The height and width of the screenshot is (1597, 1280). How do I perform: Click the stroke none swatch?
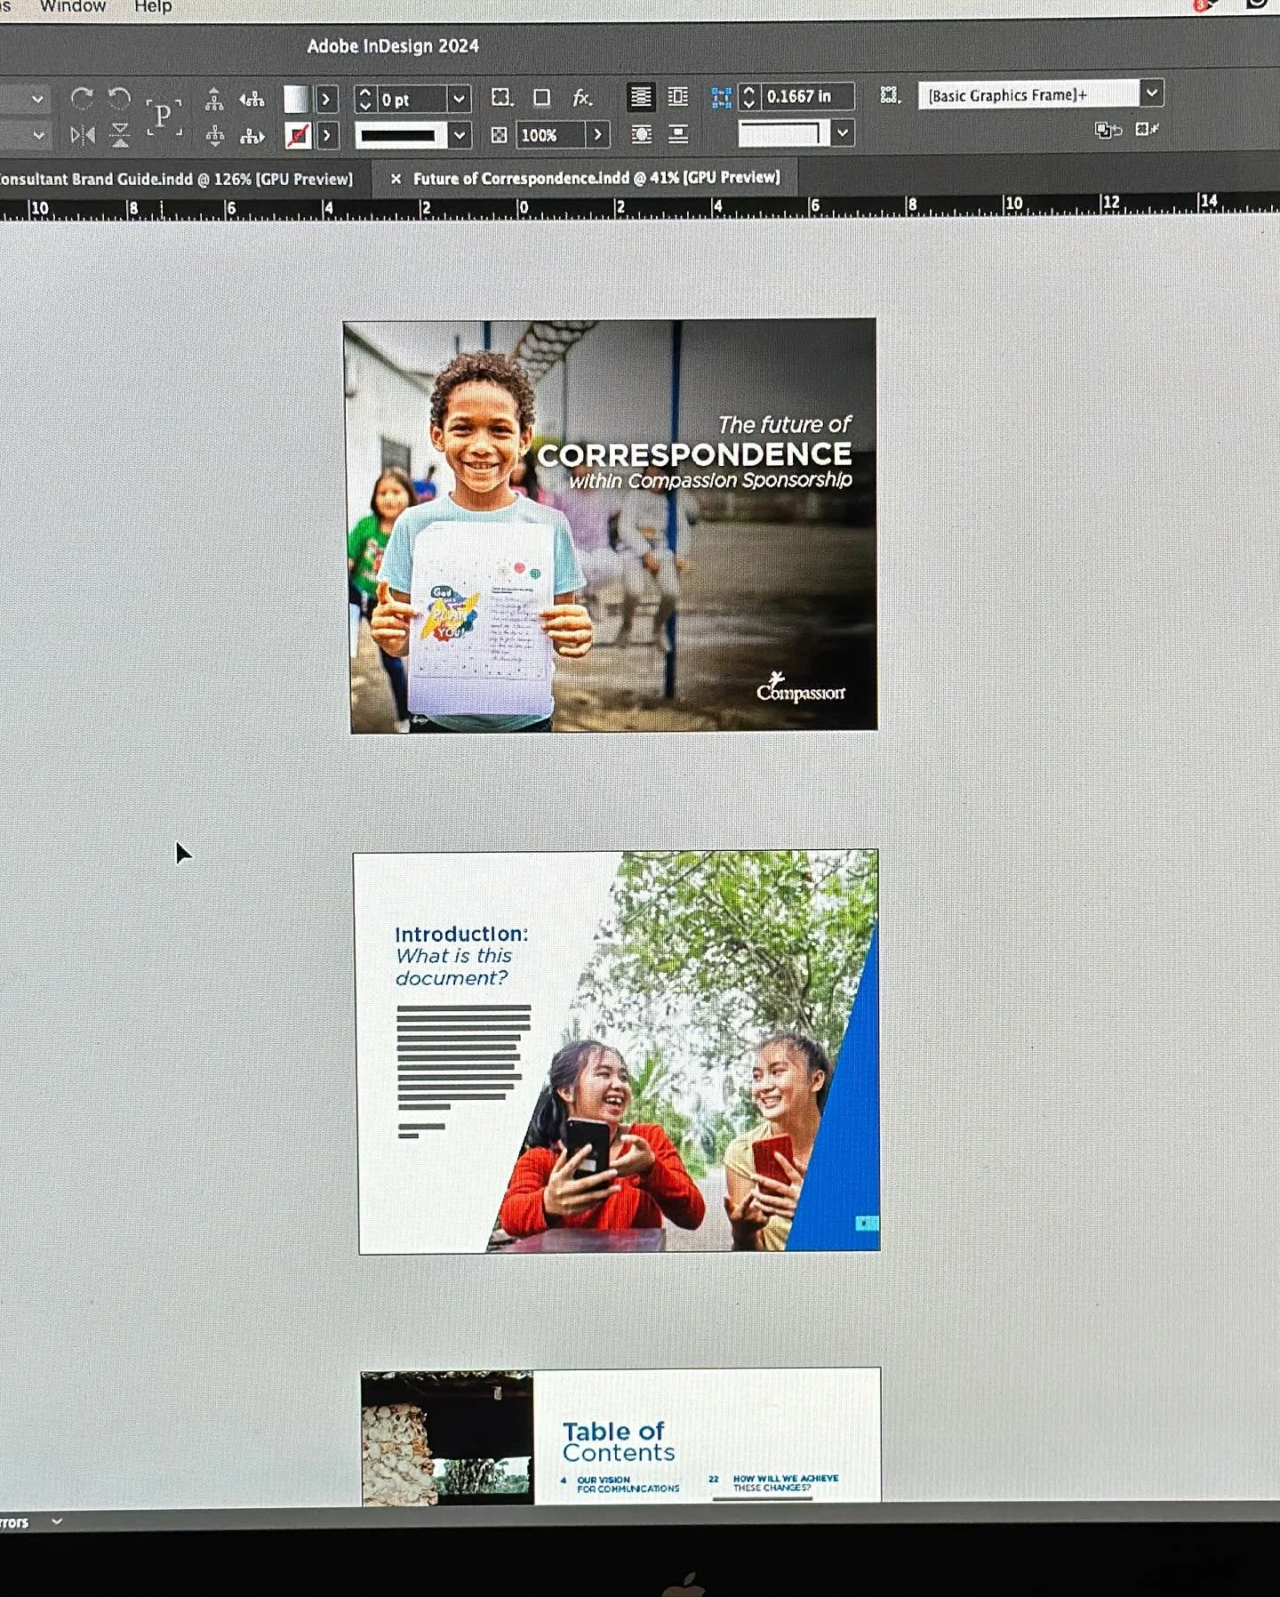click(298, 136)
